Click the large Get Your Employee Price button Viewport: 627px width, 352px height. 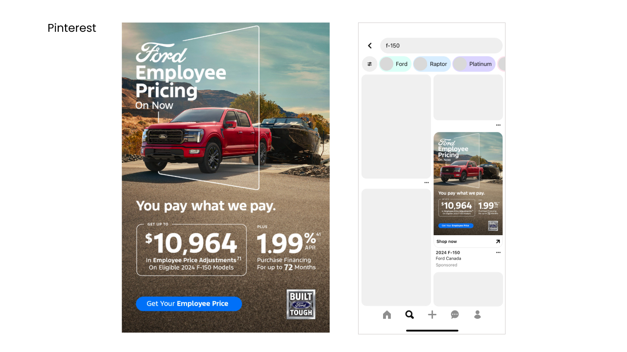tap(189, 304)
